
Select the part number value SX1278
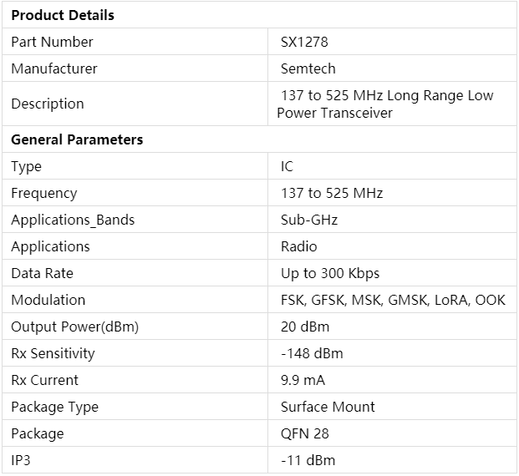(x=304, y=42)
